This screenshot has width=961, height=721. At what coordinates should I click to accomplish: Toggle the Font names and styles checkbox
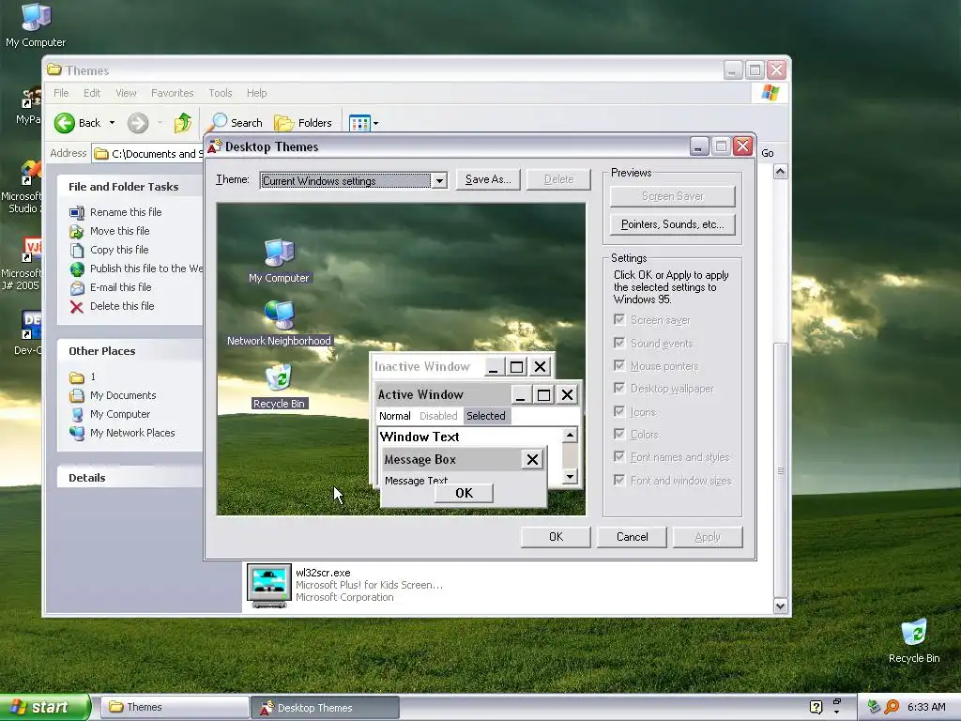(x=619, y=457)
